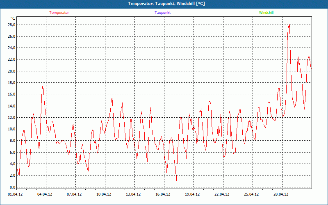Click the 8,0 value on the temperature axis
Image resolution: width=328 pixels, height=205 pixels.
pos(12,141)
